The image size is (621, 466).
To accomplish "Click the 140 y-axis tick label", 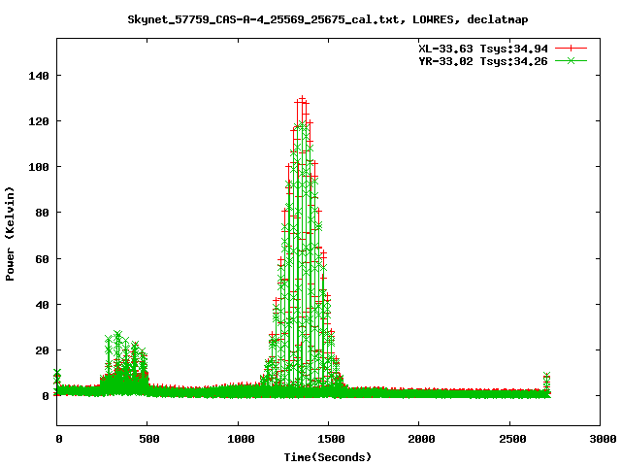I will tap(39, 76).
